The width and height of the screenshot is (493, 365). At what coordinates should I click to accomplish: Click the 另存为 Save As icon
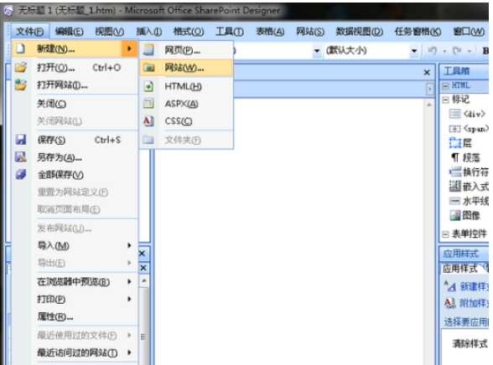coord(21,157)
